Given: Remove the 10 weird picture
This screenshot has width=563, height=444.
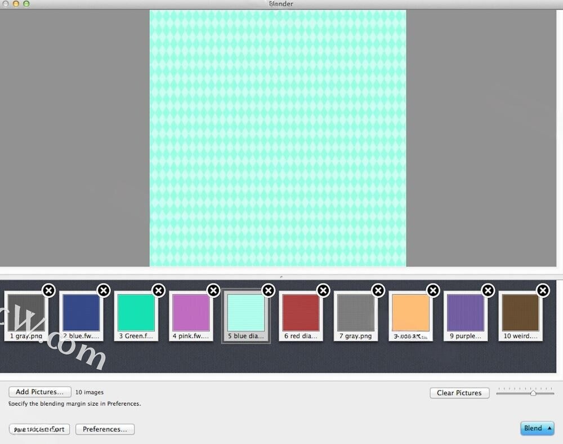Looking at the screenshot, I should coord(543,290).
